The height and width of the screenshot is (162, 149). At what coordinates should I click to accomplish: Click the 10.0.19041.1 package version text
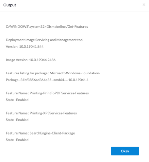pyautogui.click(x=78, y=80)
